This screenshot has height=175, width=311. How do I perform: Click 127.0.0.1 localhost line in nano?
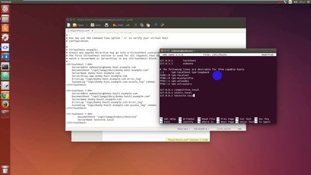178,61
